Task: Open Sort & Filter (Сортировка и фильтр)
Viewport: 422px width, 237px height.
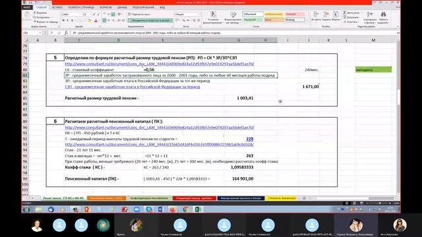Action: coord(370,17)
